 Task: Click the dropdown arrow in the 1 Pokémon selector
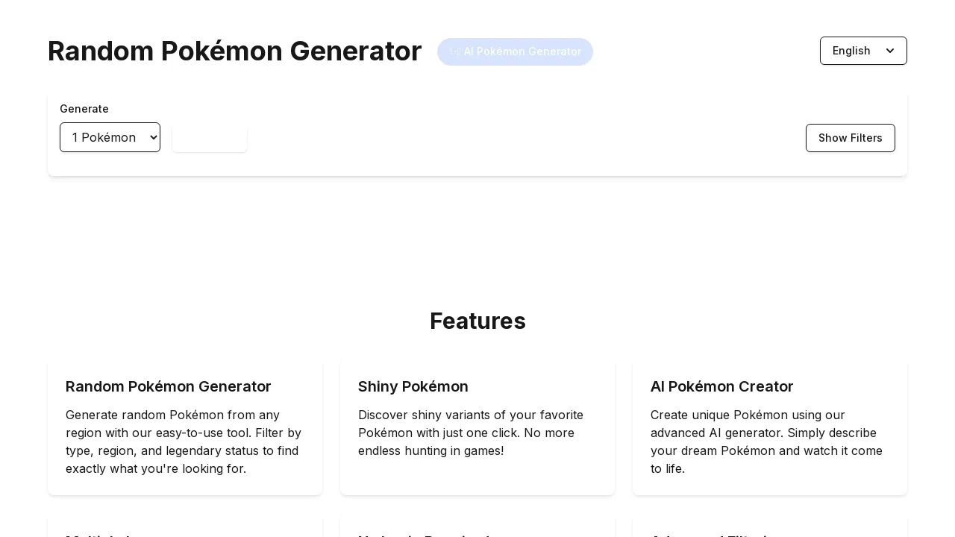coord(152,137)
